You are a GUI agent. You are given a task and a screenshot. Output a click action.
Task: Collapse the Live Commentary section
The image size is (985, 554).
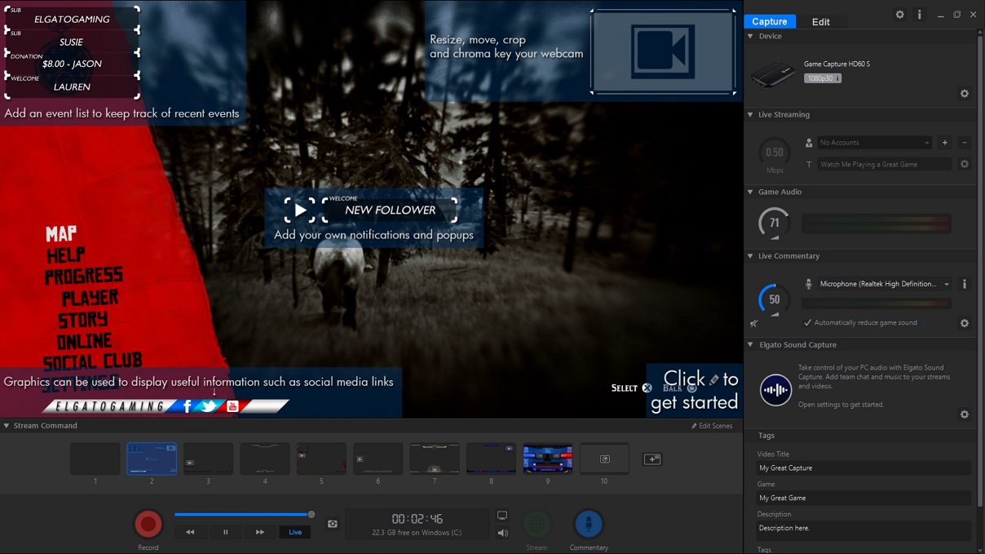pyautogui.click(x=750, y=256)
